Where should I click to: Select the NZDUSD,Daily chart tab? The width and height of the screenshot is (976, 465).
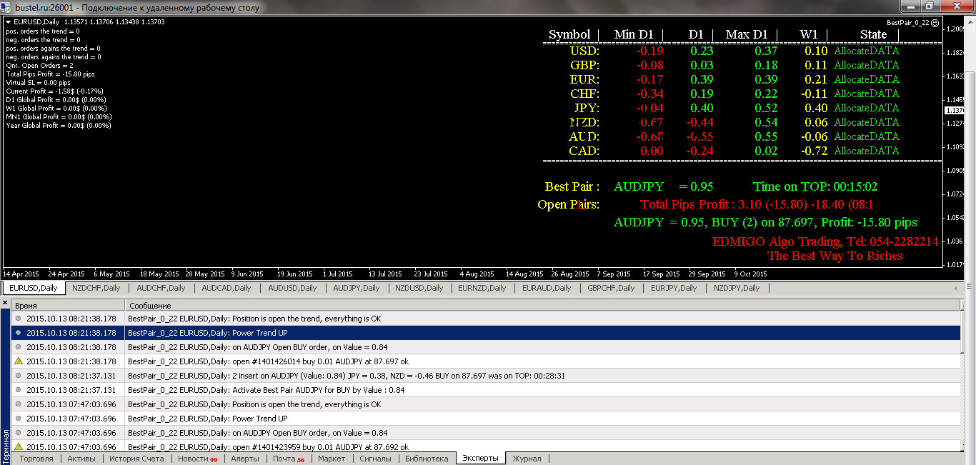pyautogui.click(x=419, y=288)
